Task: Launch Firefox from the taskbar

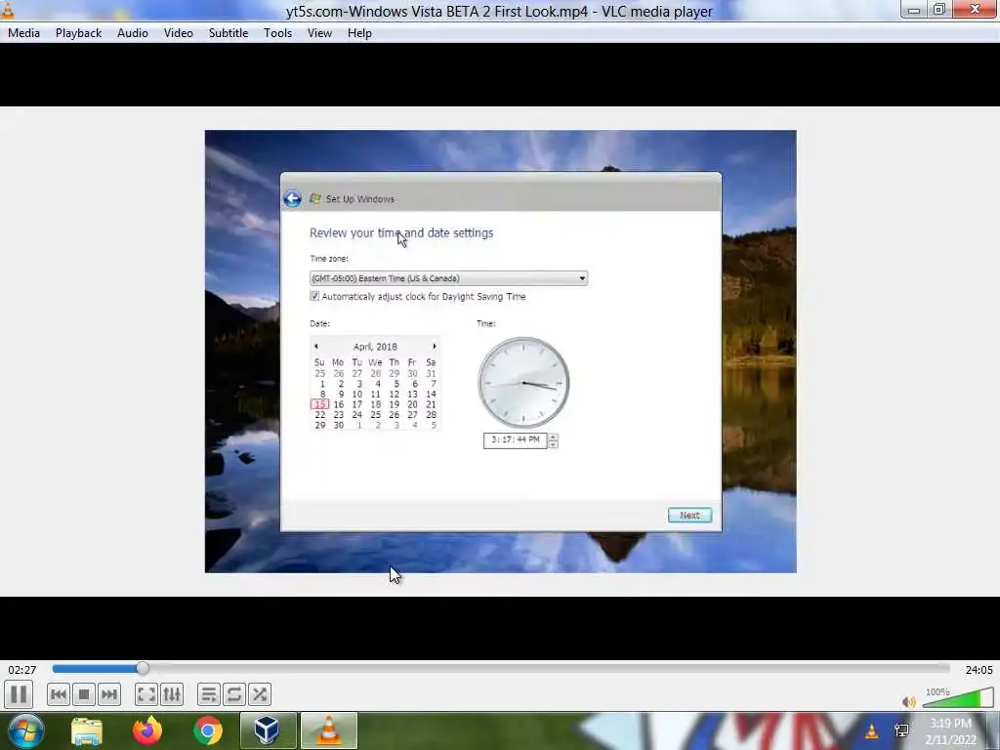Action: tap(147, 730)
